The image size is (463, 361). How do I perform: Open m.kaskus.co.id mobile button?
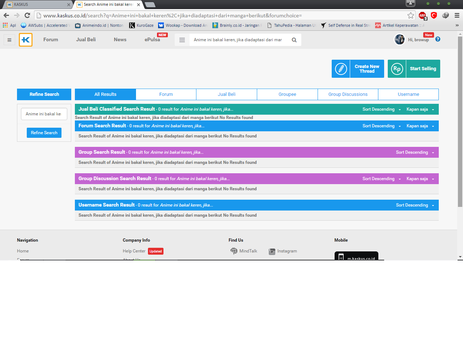click(x=356, y=256)
